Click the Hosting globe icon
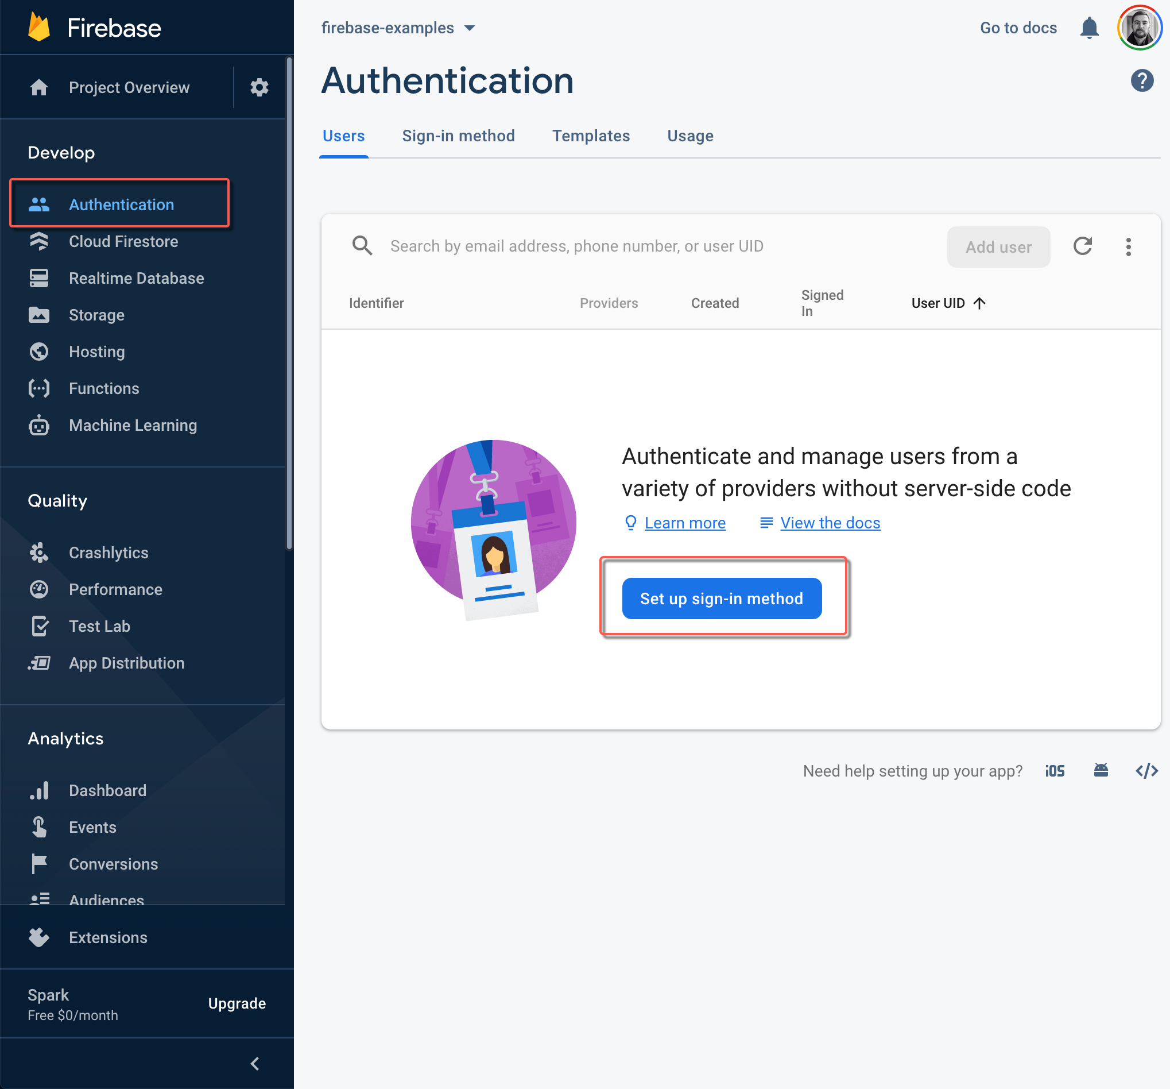Screen dimensions: 1170x1089 [x=39, y=352]
